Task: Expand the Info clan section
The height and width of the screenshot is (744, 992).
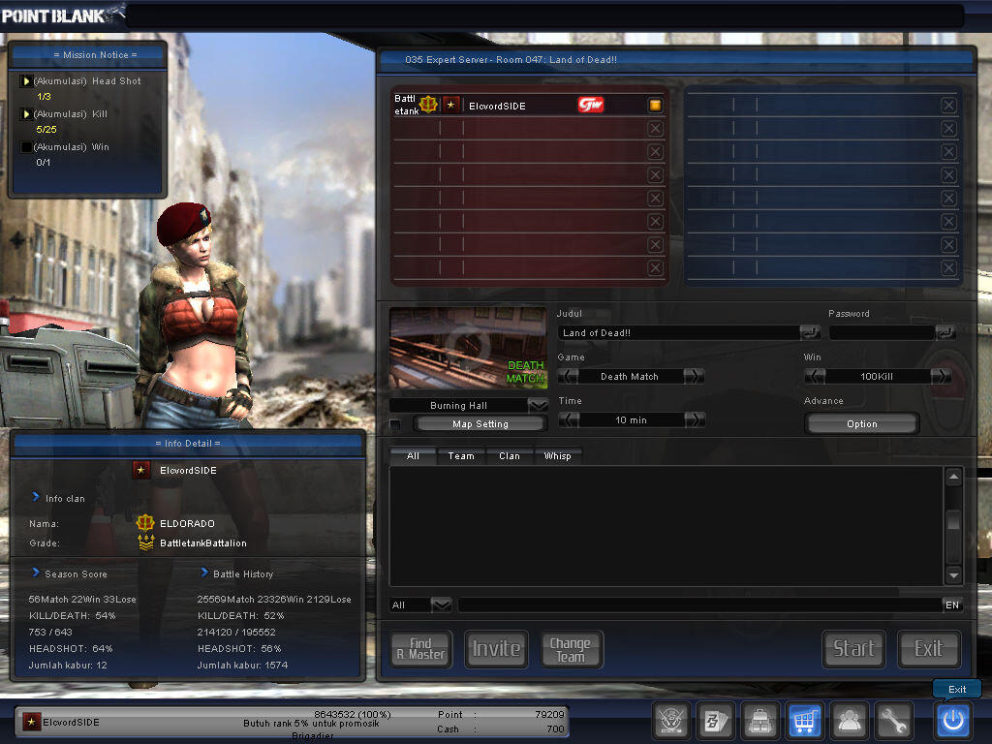Action: (x=36, y=497)
